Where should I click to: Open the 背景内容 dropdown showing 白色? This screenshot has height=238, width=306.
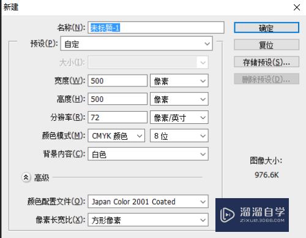[148, 154]
